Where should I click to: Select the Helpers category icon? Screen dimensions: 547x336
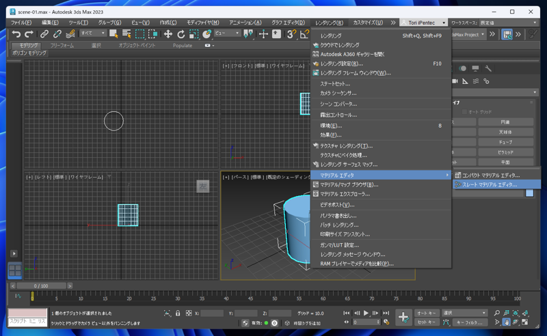pyautogui.click(x=466, y=81)
